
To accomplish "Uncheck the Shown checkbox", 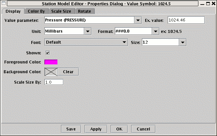I will 48,53.
